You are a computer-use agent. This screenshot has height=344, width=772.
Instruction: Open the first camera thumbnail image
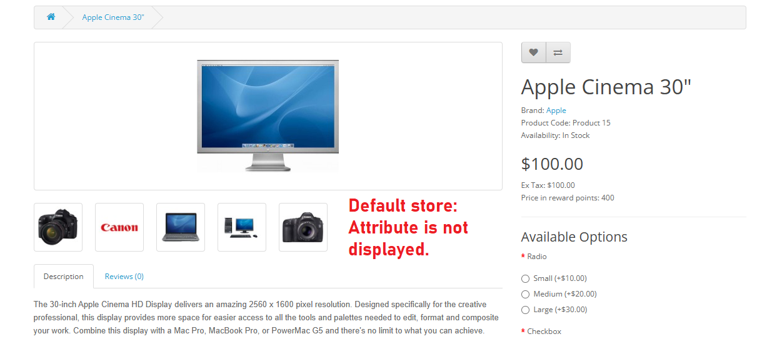pos(58,227)
